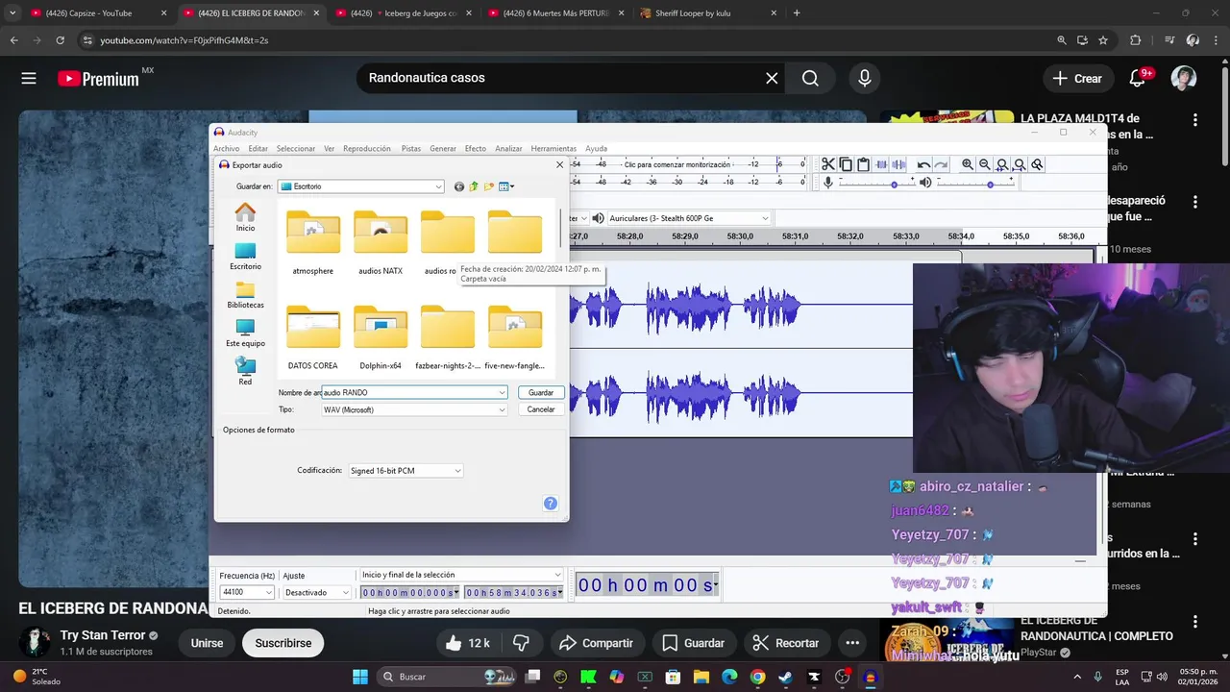Open the Frecuencia 44100 dropdown
1230x692 pixels.
click(x=247, y=592)
